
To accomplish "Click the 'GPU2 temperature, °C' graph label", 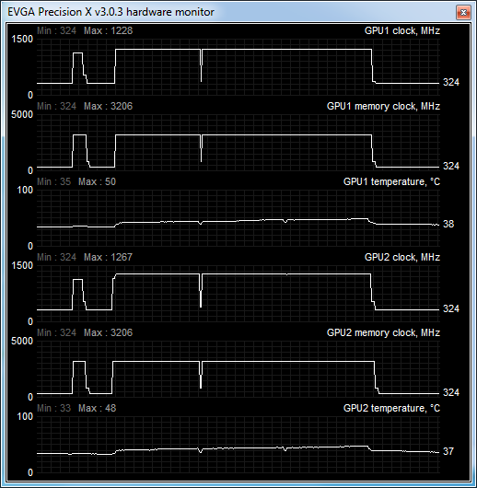I will (391, 408).
